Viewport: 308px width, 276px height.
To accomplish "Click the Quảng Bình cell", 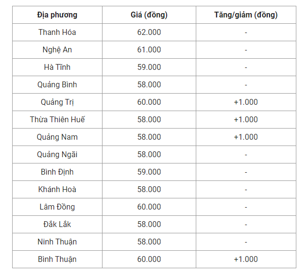I will pos(57,85).
